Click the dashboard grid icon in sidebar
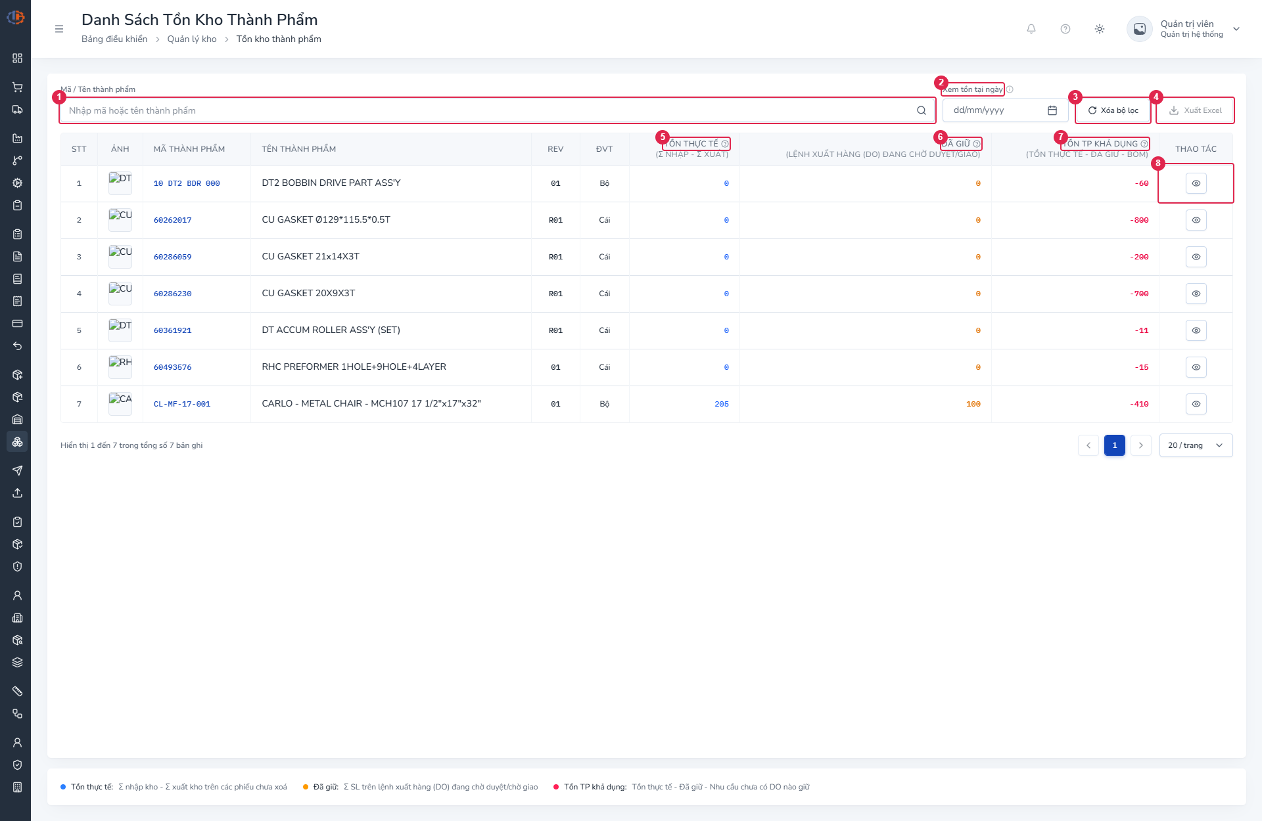 [x=18, y=58]
